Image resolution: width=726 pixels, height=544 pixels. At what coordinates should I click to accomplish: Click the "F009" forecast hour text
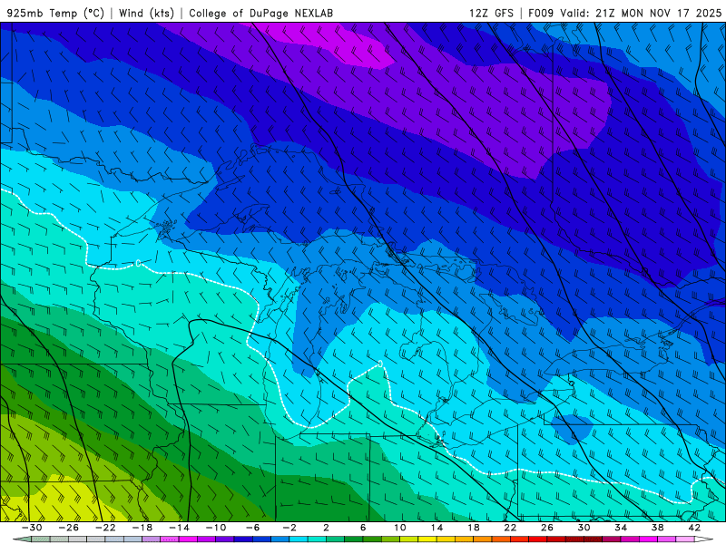[x=541, y=13]
